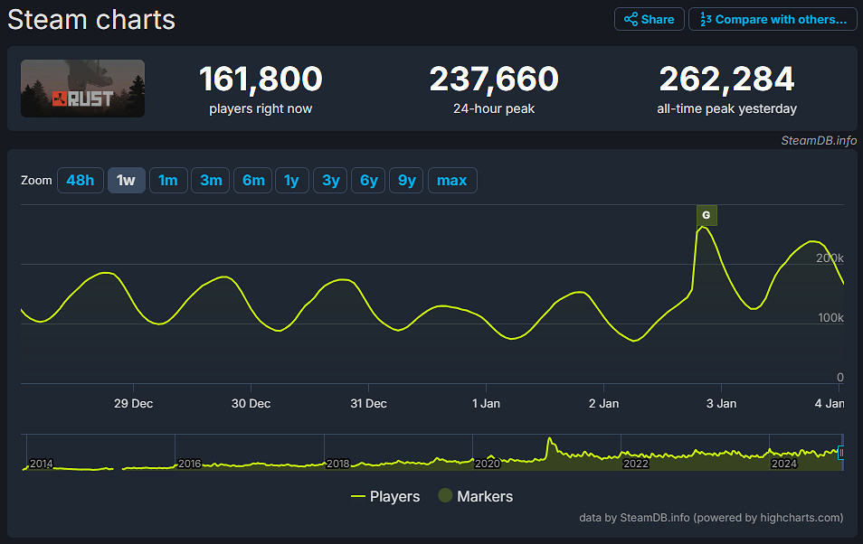The width and height of the screenshot is (863, 544).
Task: Choose the 6y zoom option
Action: 369,180
